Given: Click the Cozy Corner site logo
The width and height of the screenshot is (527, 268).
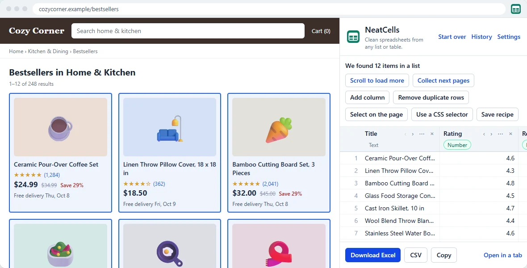Looking at the screenshot, I should (36, 31).
